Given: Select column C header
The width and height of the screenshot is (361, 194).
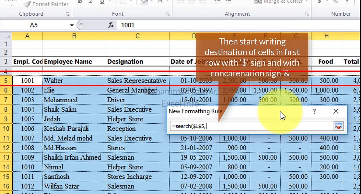Looking at the screenshot, I should [138, 36].
